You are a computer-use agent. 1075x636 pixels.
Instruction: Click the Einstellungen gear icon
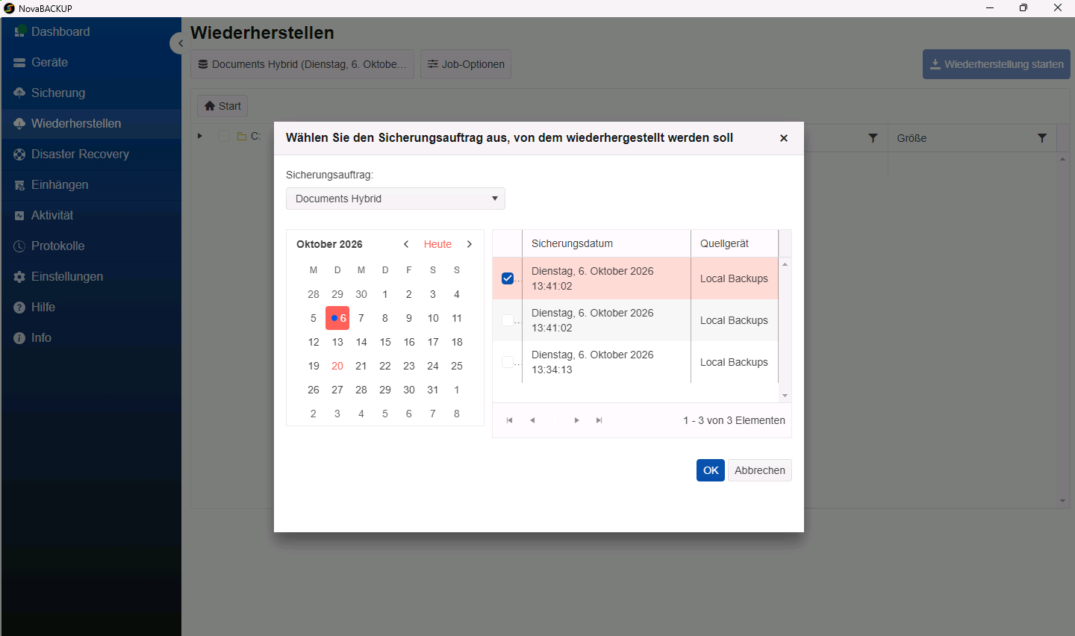[x=19, y=277]
